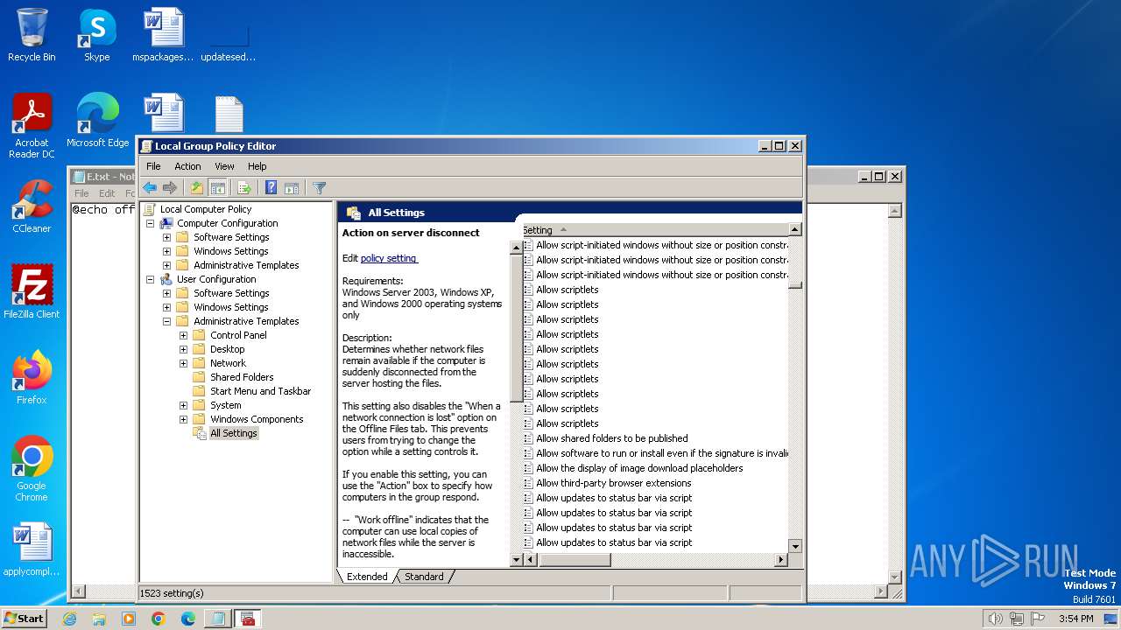Expand Software Settings under Computer Configuration
The height and width of the screenshot is (630, 1121).
pos(166,237)
